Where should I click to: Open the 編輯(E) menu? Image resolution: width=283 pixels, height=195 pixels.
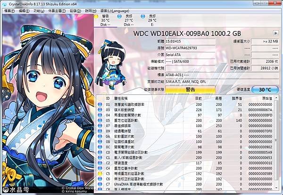24,11
